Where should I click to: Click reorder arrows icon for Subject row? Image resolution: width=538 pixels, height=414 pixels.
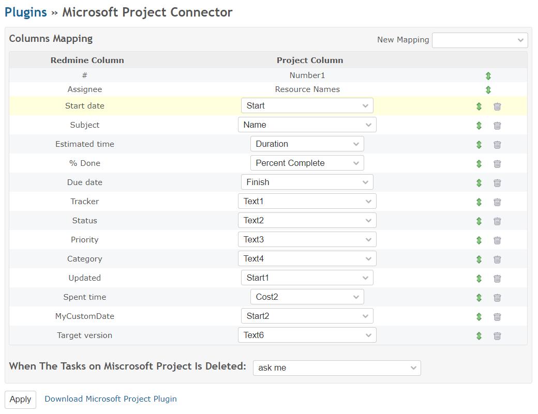click(479, 126)
